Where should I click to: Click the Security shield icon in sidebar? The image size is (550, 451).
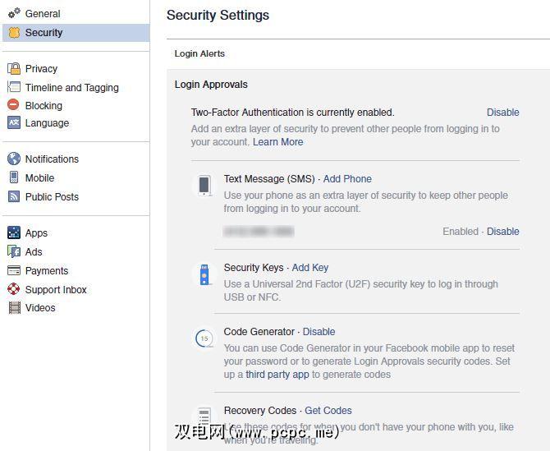click(x=14, y=33)
